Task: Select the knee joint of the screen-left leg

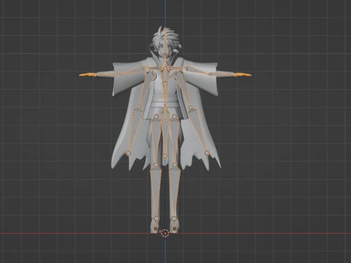Action: (155, 165)
